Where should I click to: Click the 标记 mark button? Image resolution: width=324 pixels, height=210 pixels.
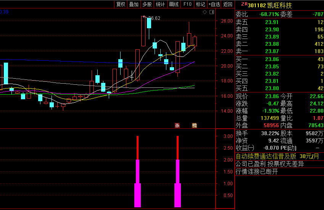200,4
